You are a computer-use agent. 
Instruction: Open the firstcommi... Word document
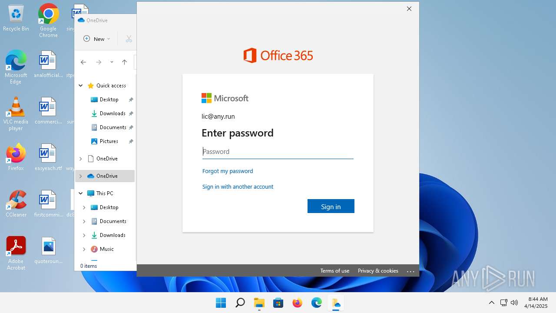pos(48,203)
